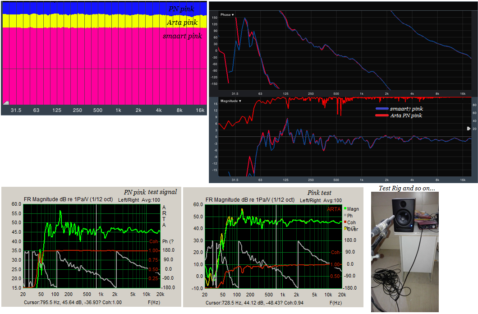Click the 'Cursor:795.5 Hz' readout
The height and width of the screenshot is (314, 478).
pos(73,302)
